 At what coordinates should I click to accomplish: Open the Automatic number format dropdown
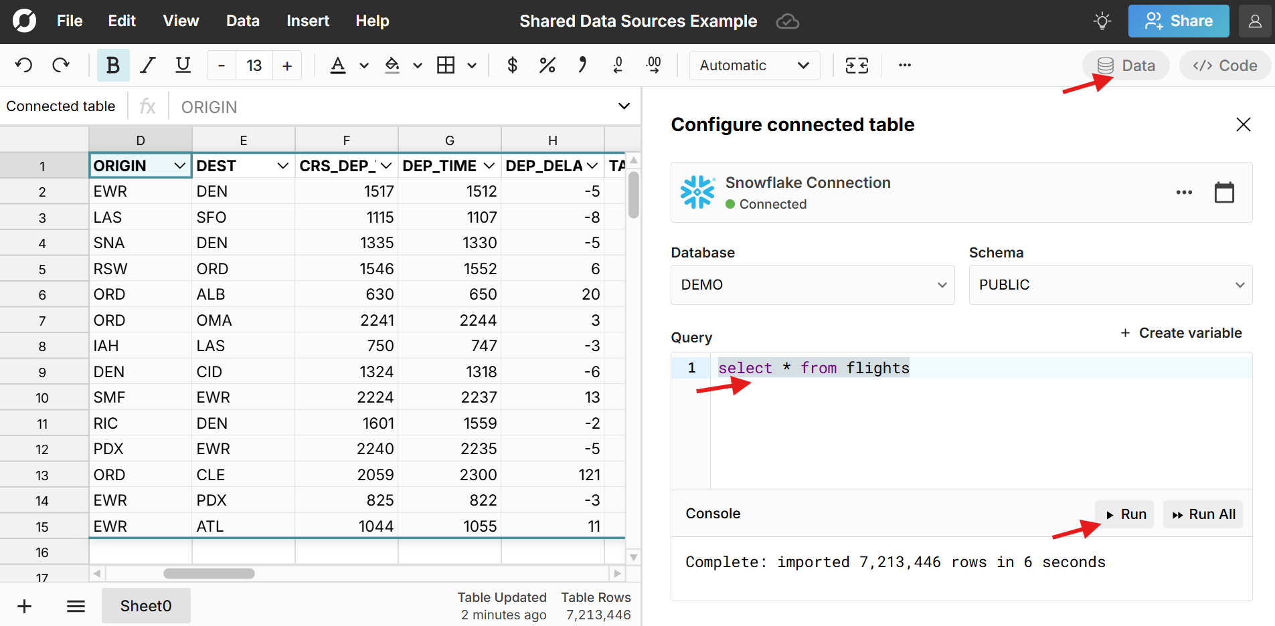pyautogui.click(x=754, y=65)
